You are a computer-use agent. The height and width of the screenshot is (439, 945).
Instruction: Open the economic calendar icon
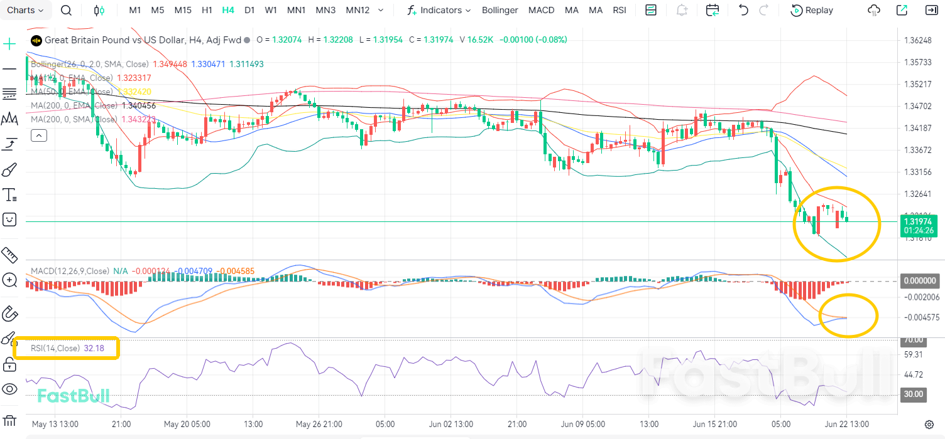tap(713, 10)
